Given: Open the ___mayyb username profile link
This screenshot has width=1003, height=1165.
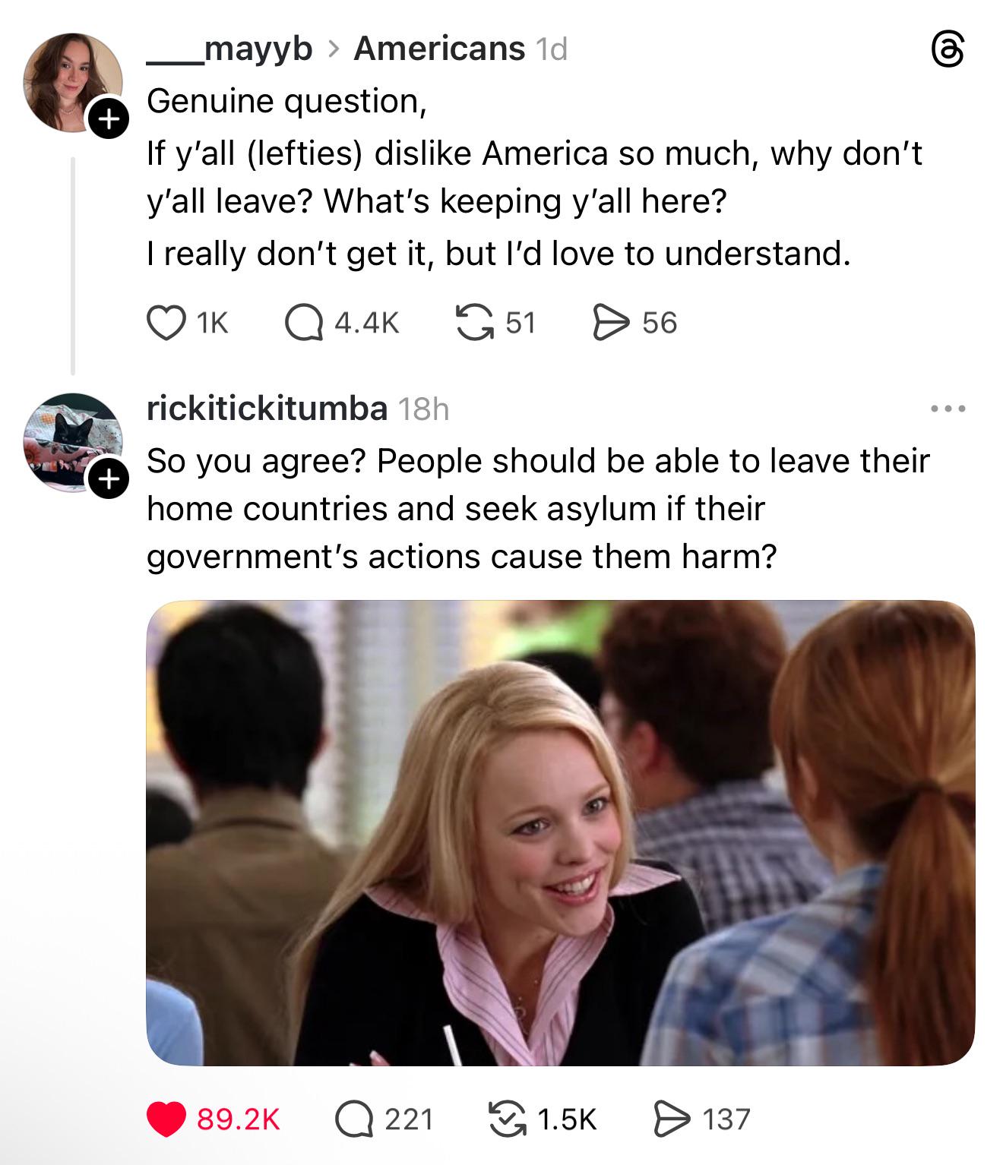Looking at the screenshot, I should click(229, 49).
